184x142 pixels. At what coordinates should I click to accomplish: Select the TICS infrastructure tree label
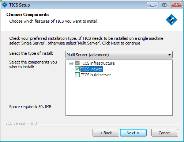pos(98,63)
